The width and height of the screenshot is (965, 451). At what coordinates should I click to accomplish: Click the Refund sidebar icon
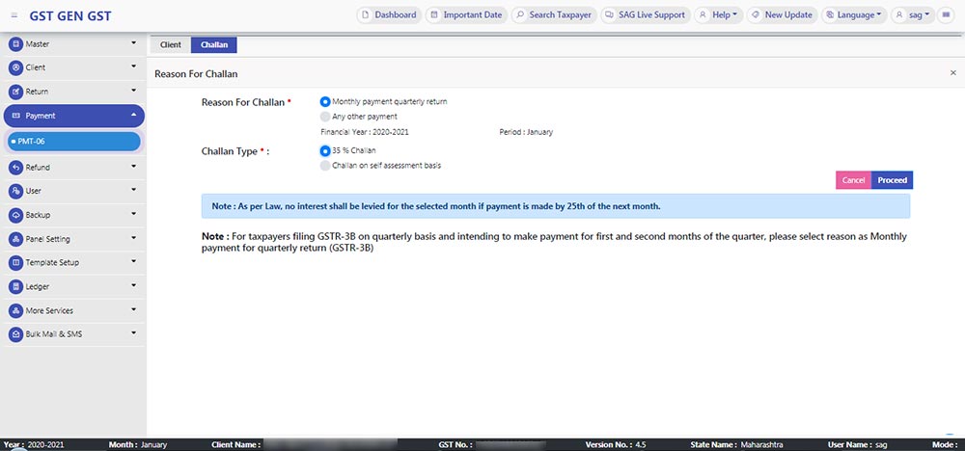click(x=15, y=168)
